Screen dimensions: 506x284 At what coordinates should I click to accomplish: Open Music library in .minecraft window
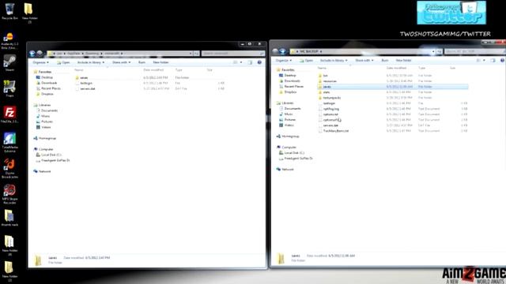click(x=45, y=116)
